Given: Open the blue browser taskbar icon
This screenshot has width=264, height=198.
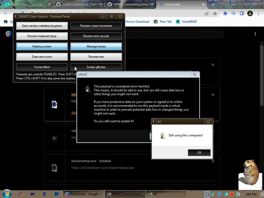Looking at the screenshot, I should (56, 194).
